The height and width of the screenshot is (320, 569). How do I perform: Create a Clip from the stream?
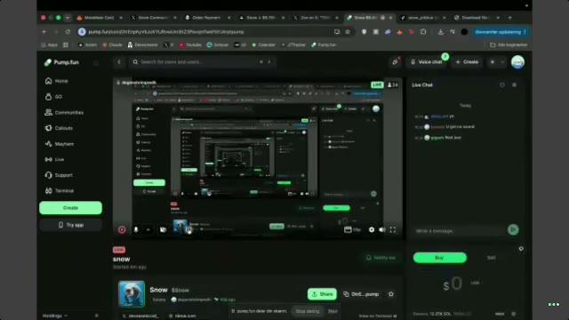point(352,229)
